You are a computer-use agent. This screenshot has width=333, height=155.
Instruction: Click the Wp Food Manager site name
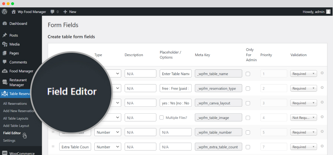pos(32,12)
